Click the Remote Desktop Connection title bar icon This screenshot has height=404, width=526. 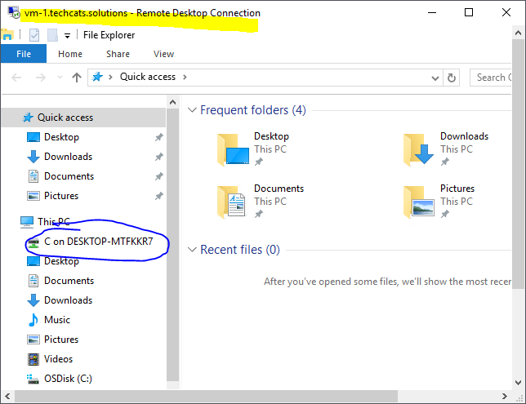(x=14, y=13)
